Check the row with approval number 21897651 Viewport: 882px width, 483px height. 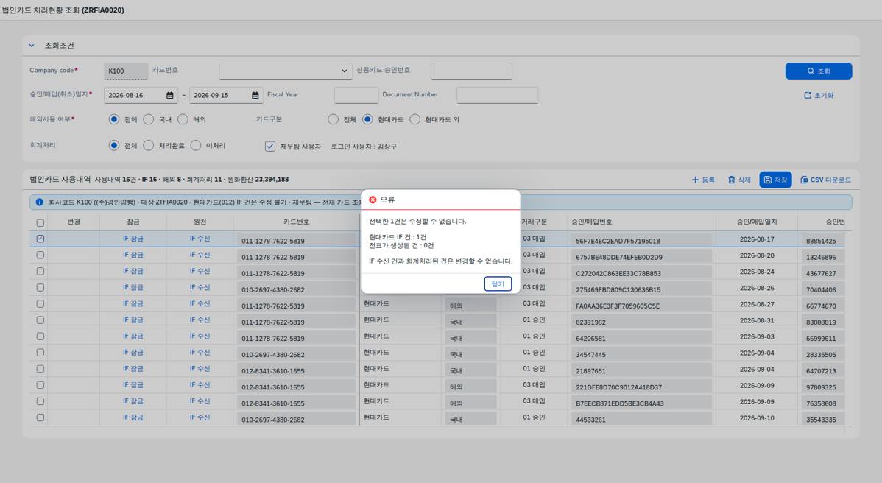coord(40,369)
